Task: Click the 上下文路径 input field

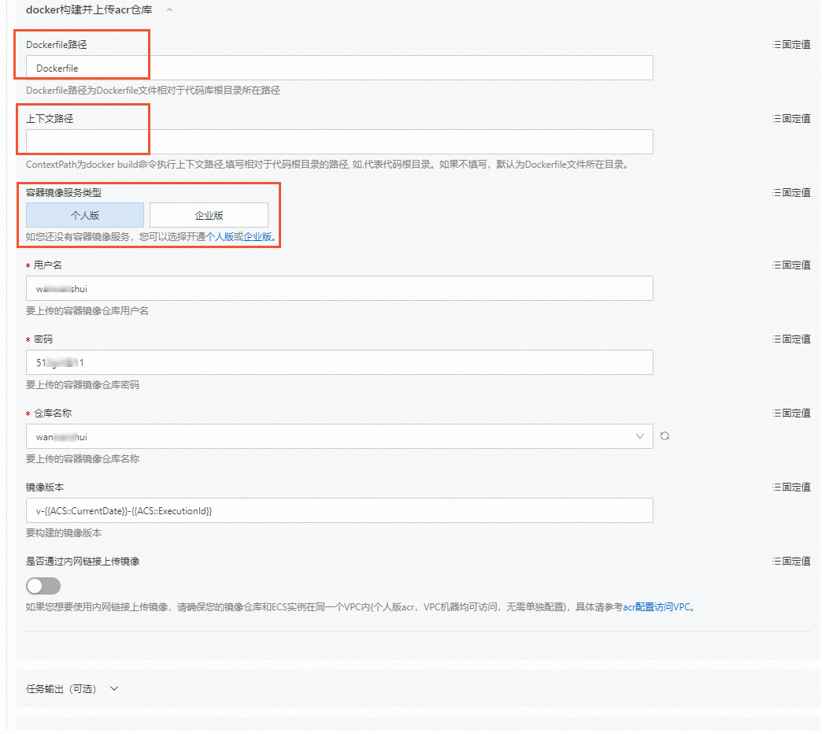Action: point(339,142)
